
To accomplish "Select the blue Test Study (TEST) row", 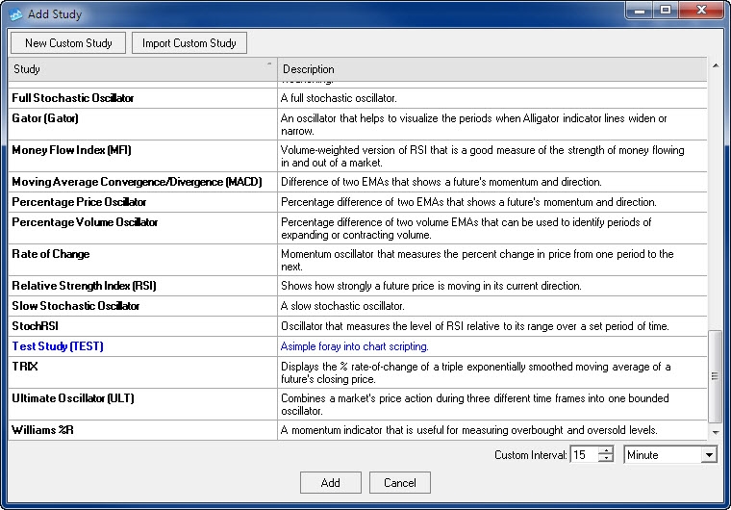I will point(58,346).
